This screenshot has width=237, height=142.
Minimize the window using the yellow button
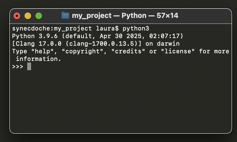point(28,16)
